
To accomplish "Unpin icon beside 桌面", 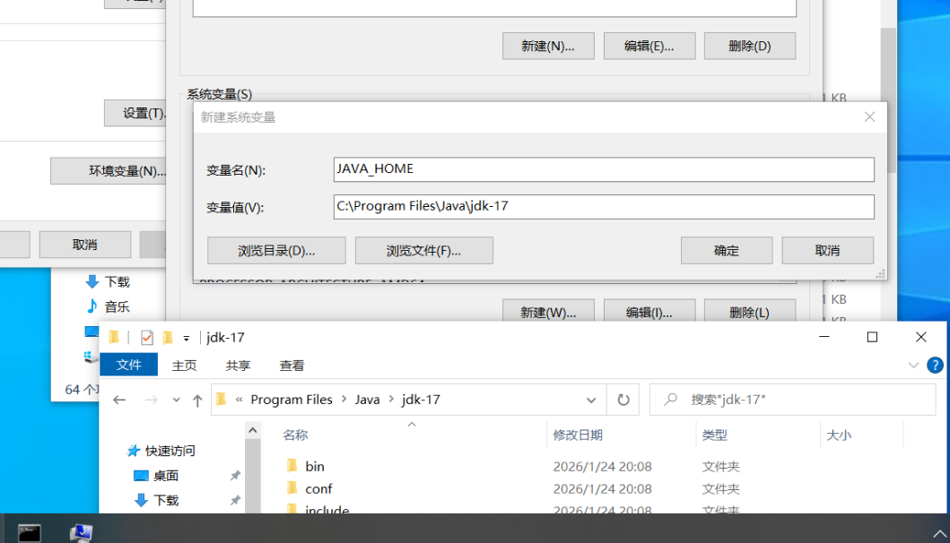I will [x=235, y=476].
